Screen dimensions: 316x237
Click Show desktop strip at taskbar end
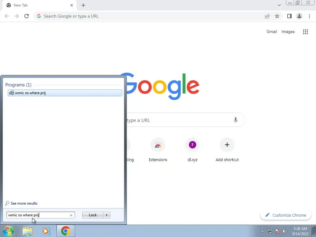click(314, 231)
